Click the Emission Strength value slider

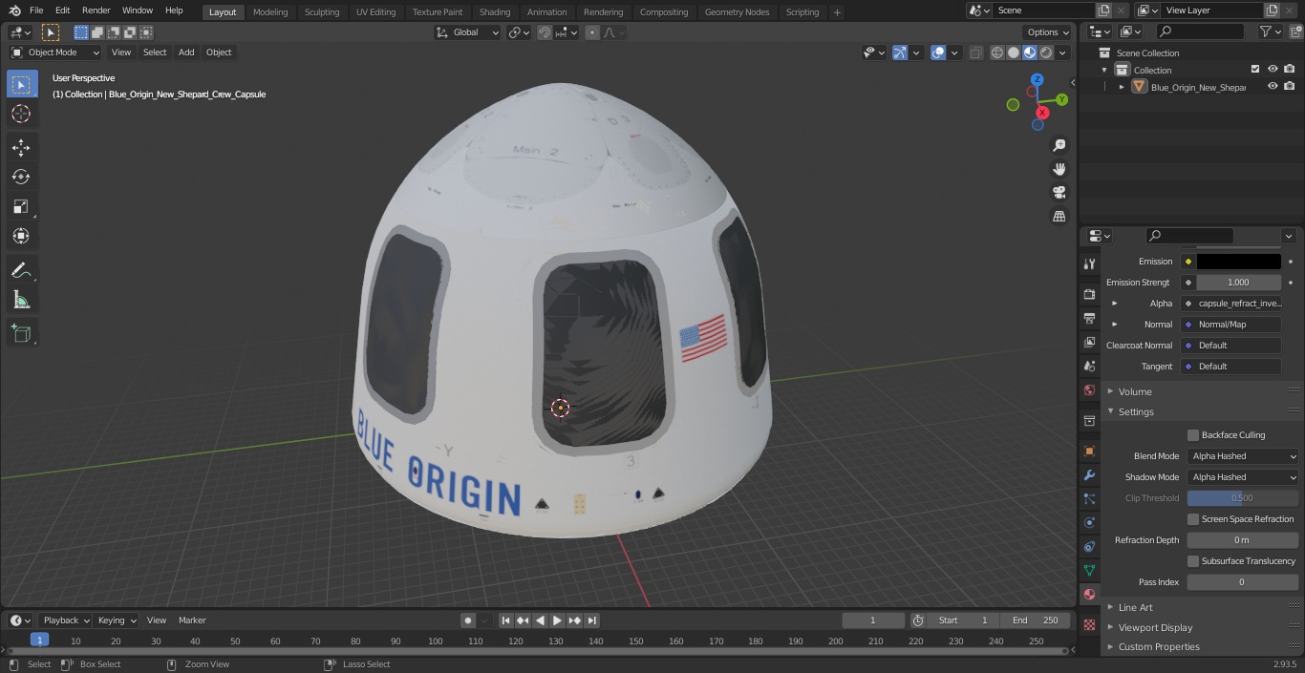(x=1238, y=283)
